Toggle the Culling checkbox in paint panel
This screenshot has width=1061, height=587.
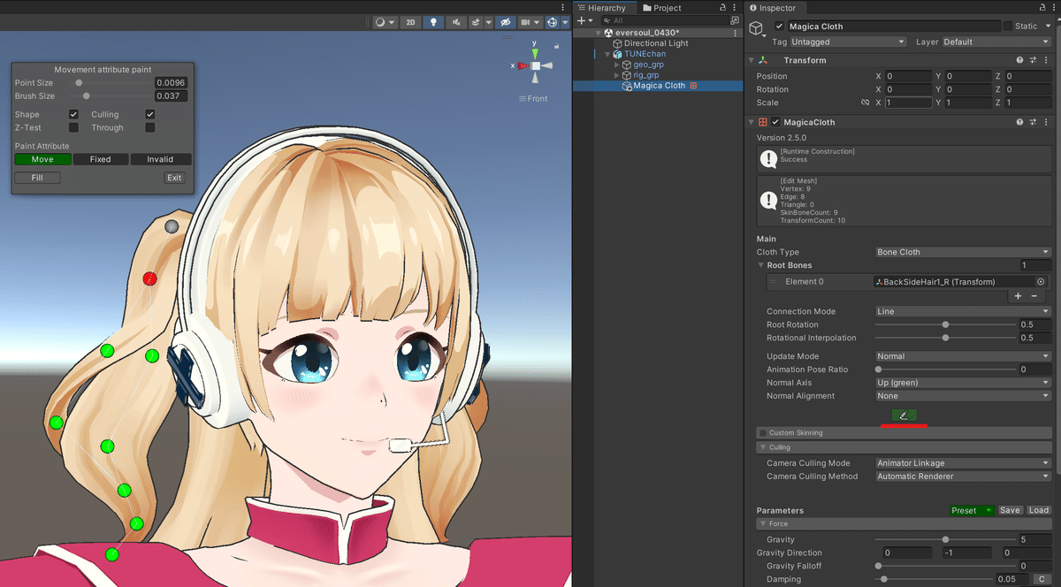coord(150,115)
